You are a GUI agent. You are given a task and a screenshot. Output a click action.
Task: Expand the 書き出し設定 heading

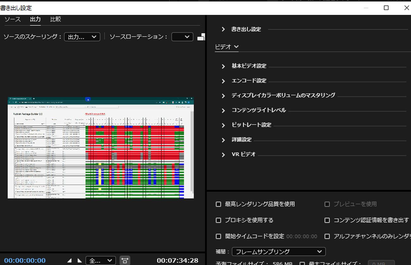coord(223,29)
